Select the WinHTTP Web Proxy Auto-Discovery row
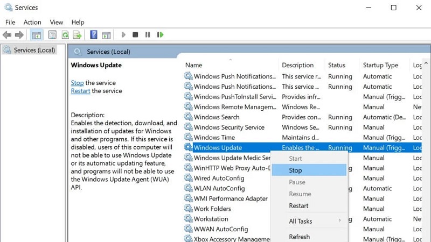Viewport: 431px width, 242px height. point(227,168)
